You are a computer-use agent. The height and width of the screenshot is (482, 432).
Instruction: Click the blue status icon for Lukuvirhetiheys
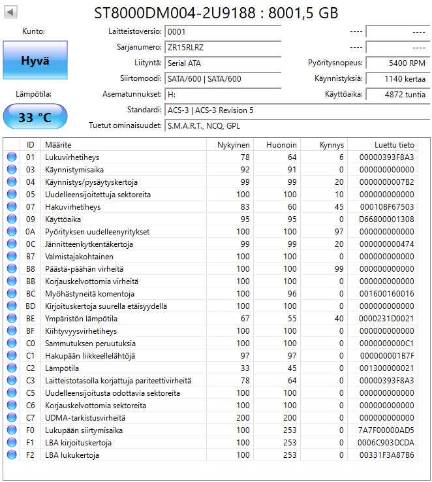pyautogui.click(x=12, y=157)
